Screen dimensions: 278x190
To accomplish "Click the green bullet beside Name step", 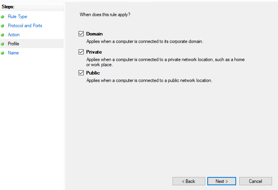I will coord(2,53).
